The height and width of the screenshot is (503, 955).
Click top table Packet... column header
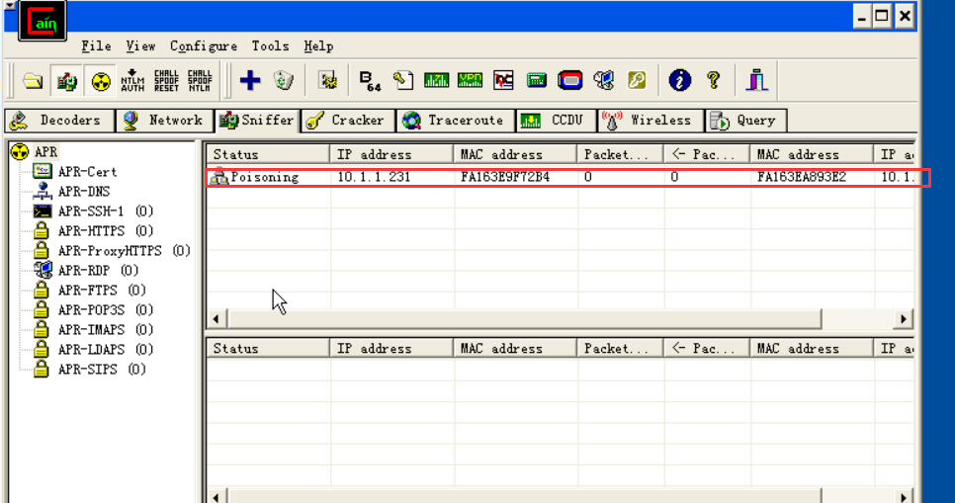pos(620,155)
